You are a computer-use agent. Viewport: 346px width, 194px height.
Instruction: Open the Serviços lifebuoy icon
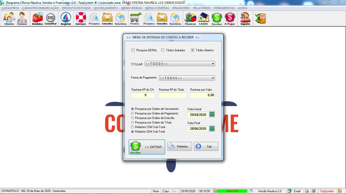point(81,19)
